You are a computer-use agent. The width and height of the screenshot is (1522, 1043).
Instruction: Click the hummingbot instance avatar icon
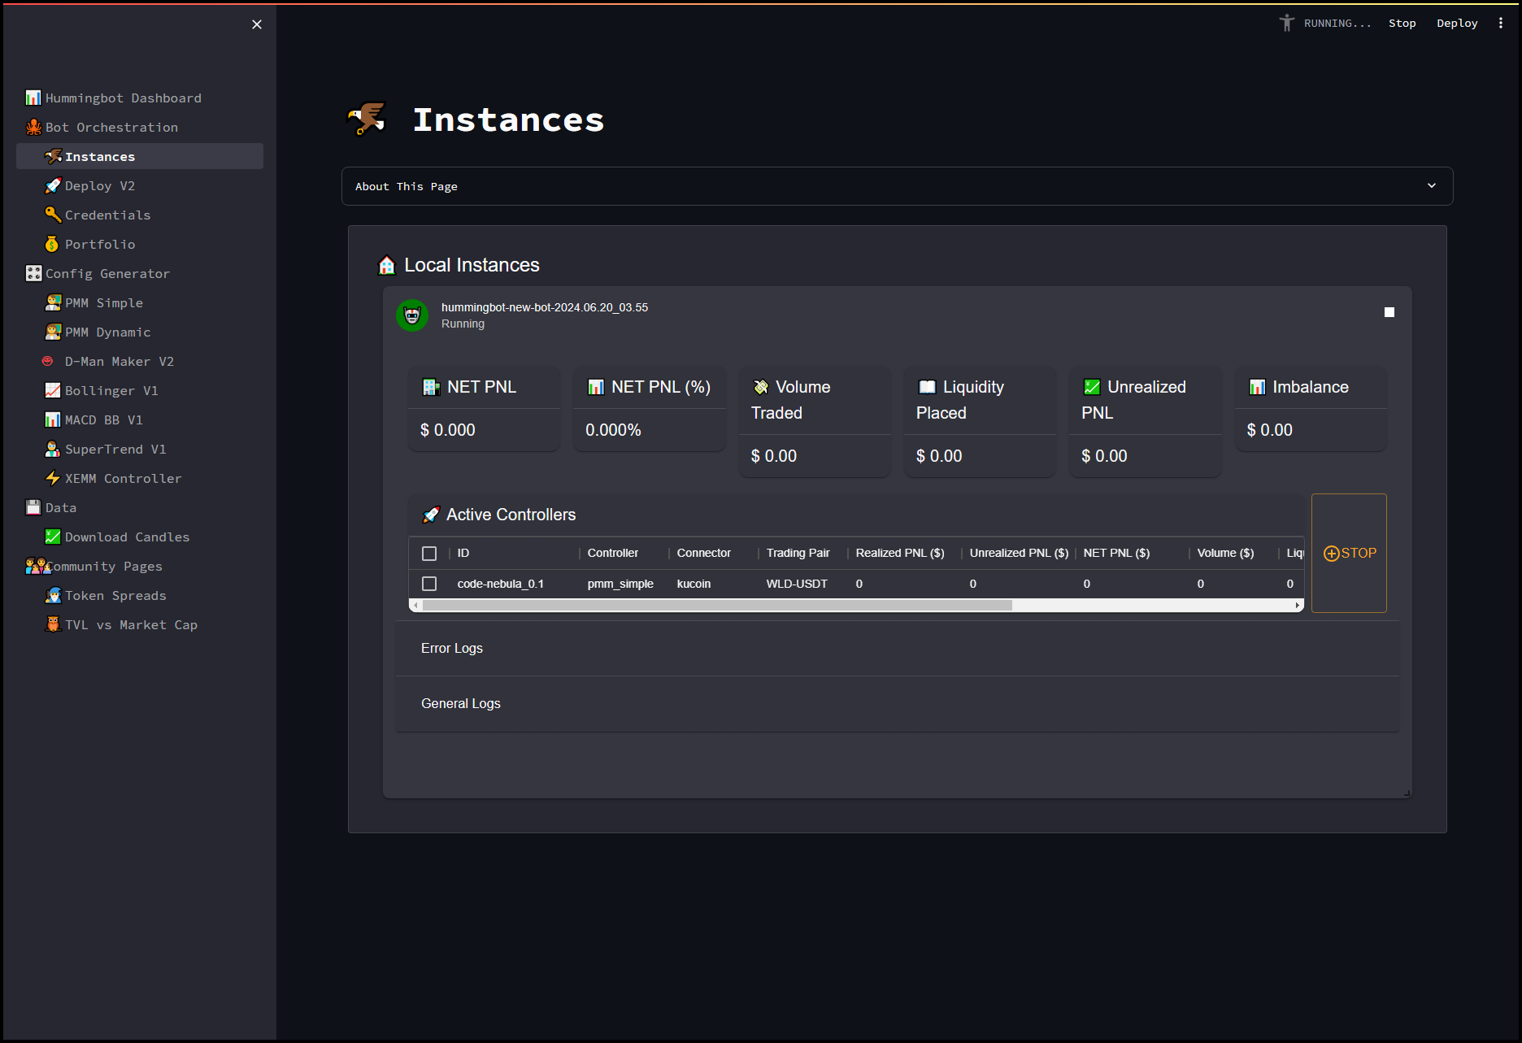(412, 315)
